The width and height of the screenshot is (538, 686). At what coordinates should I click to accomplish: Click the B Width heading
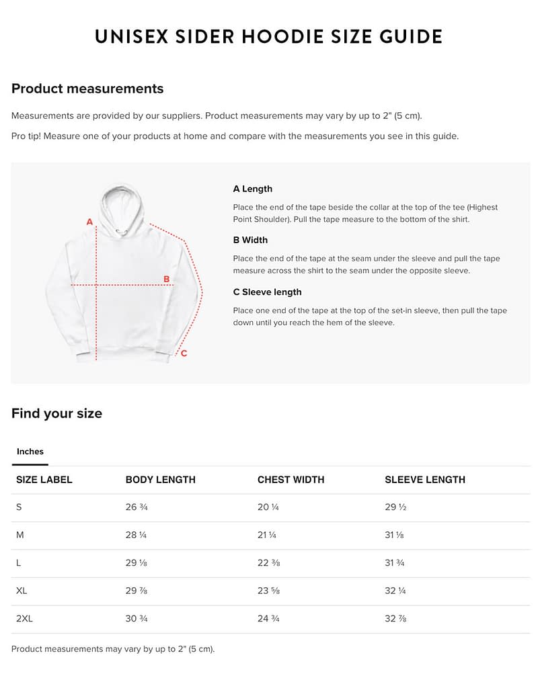[x=250, y=240]
